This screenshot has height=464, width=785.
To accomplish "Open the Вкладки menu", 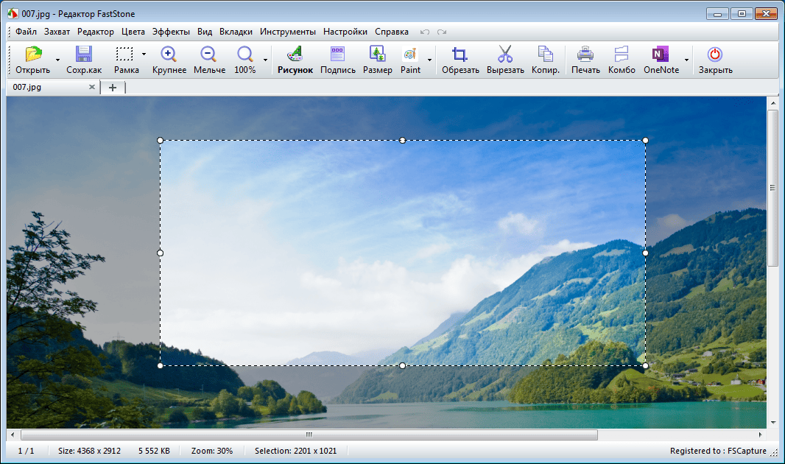I will click(x=236, y=32).
